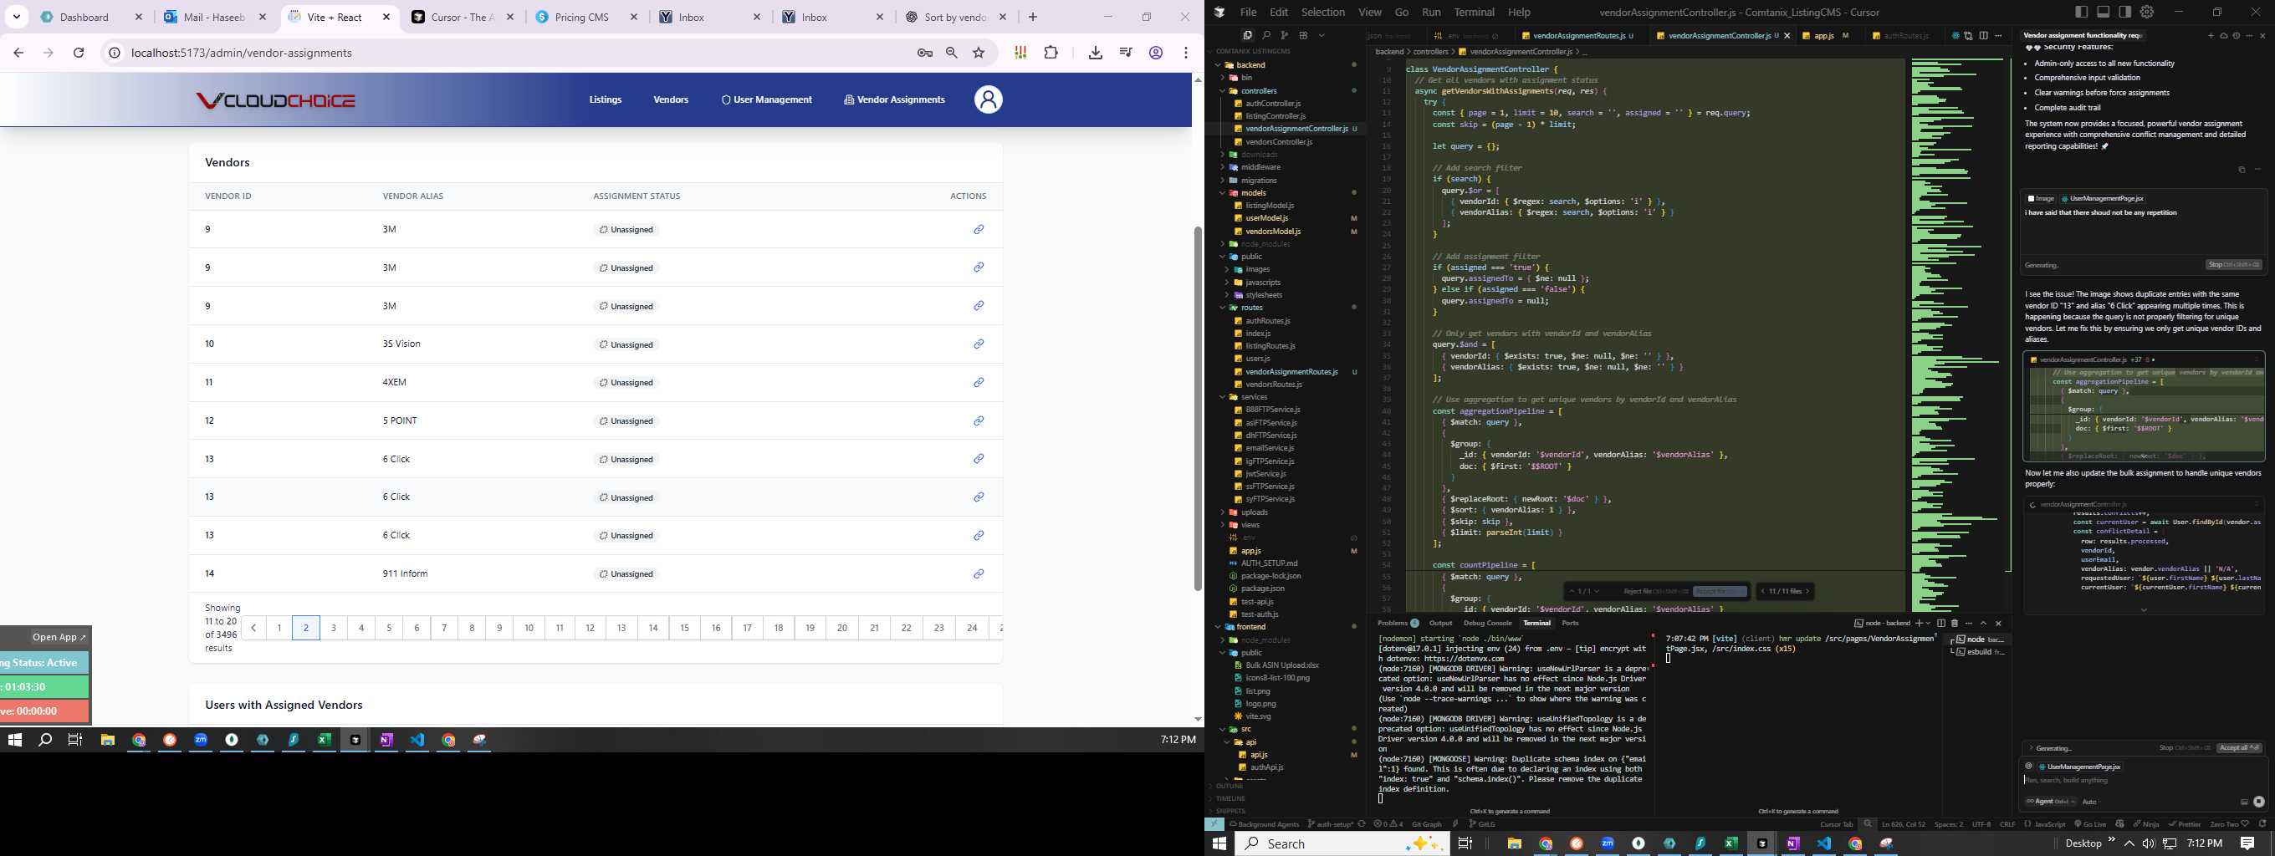Click volume icon in system tray
The width and height of the screenshot is (2275, 856).
pos(2148,843)
